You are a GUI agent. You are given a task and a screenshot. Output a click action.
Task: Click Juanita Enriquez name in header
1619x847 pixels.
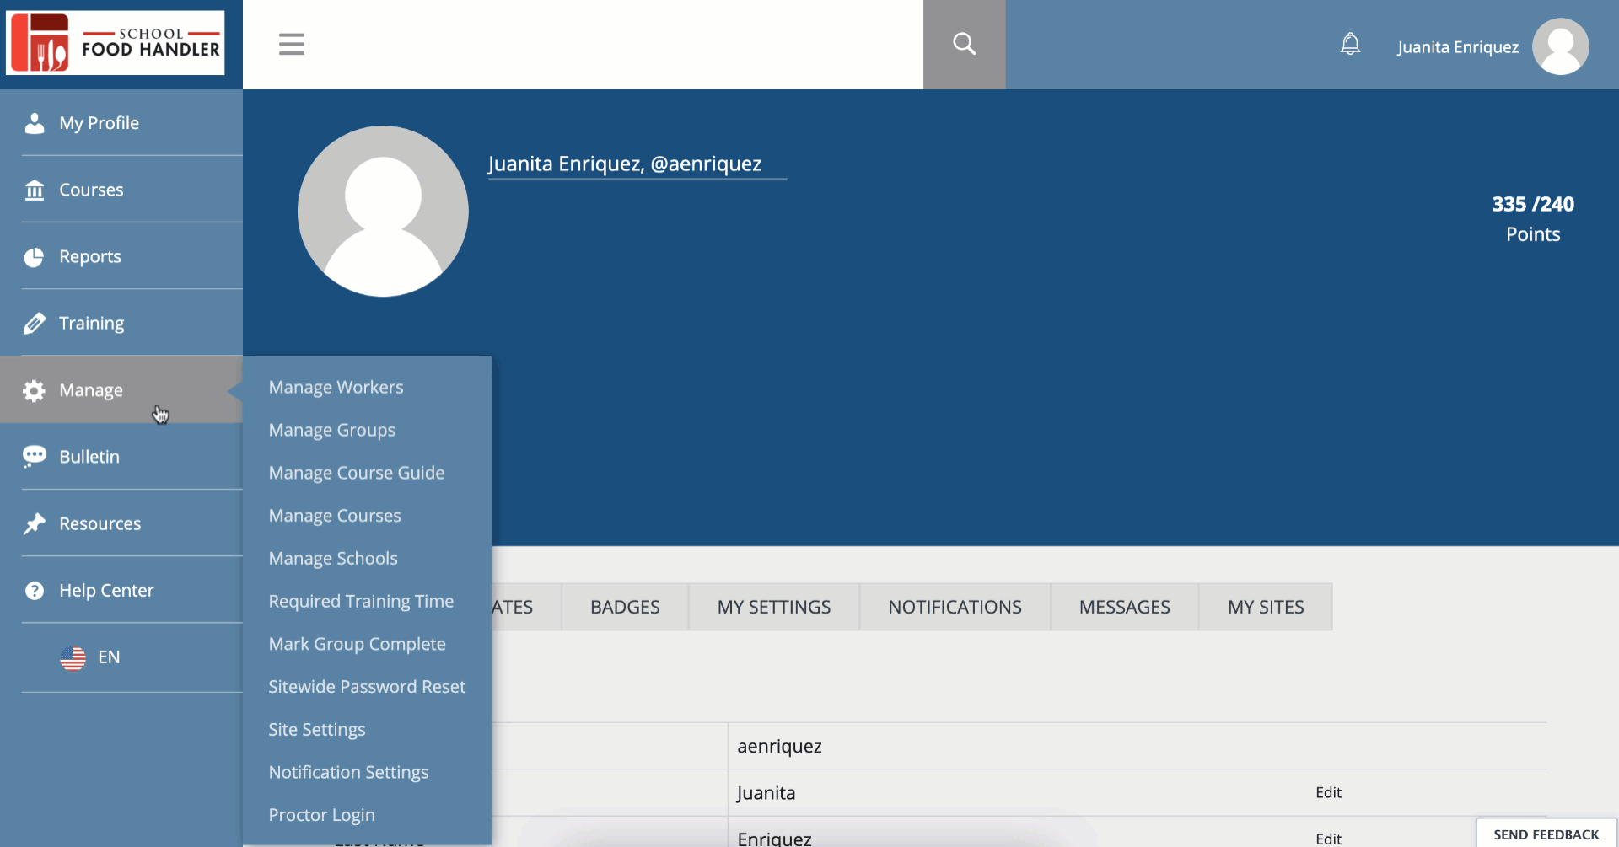point(1457,47)
